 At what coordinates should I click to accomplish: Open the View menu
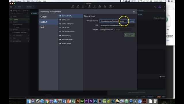pos(33,1)
